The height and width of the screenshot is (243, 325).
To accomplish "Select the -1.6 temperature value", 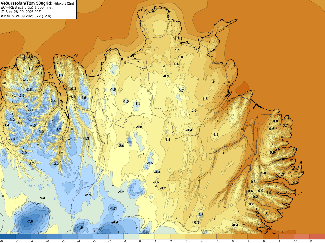I will coord(113,89).
